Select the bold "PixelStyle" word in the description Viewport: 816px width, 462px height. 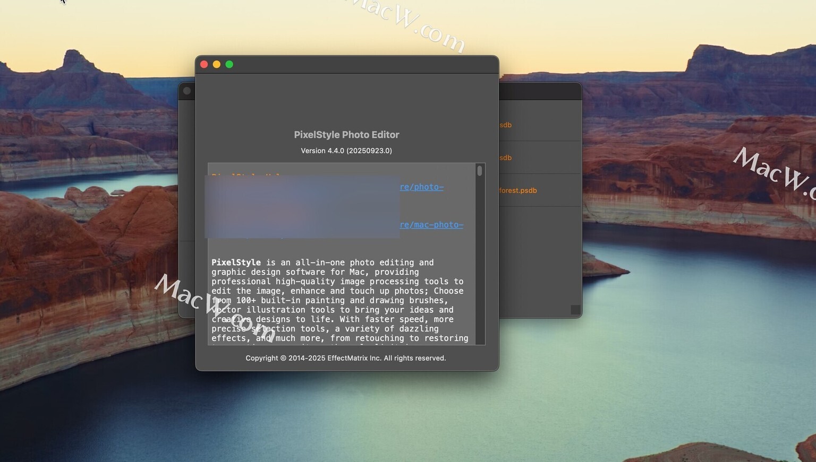tap(236, 262)
